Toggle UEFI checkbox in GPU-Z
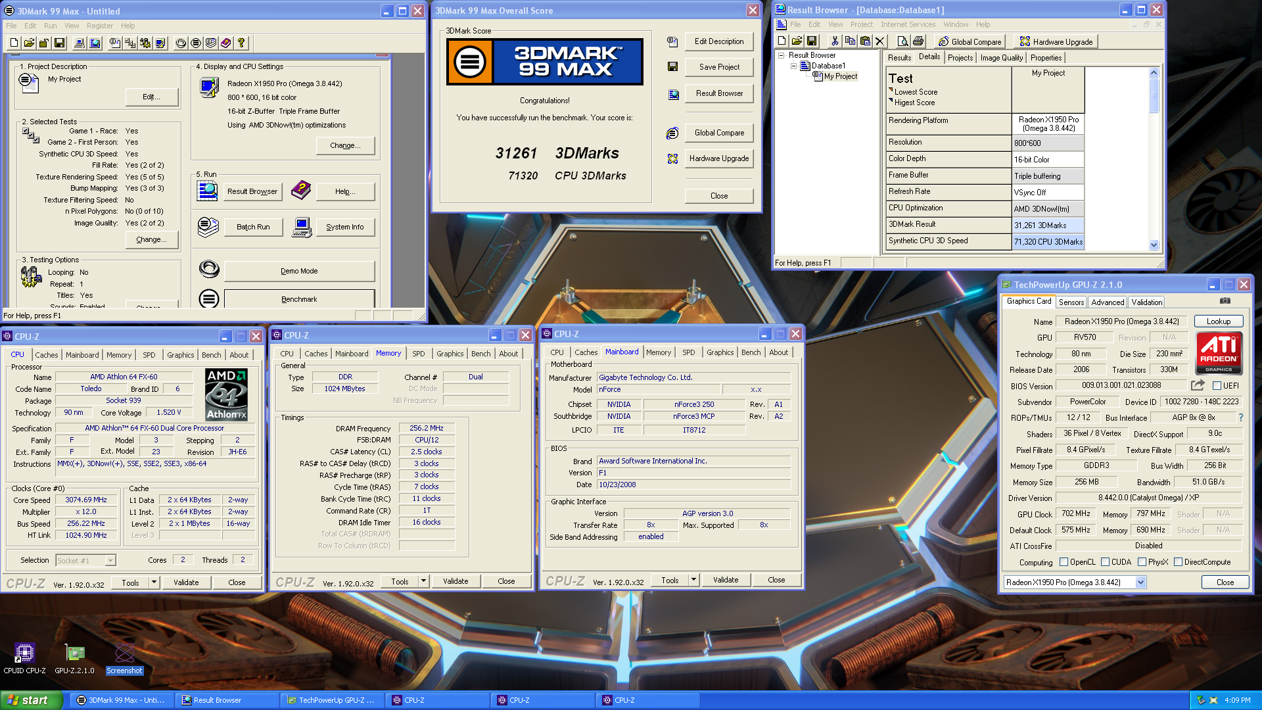Viewport: 1262px width, 710px height. click(1217, 386)
